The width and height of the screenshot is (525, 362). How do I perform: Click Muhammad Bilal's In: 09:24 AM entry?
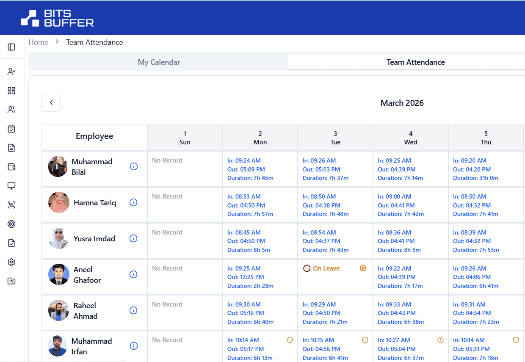pyautogui.click(x=244, y=160)
